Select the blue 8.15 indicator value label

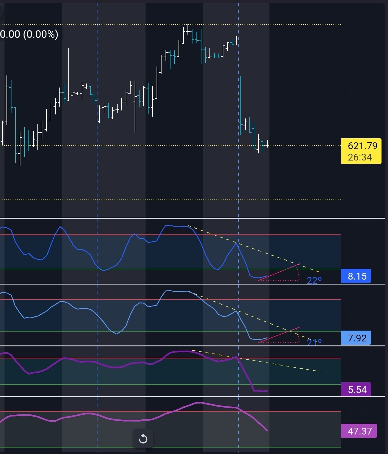click(356, 276)
